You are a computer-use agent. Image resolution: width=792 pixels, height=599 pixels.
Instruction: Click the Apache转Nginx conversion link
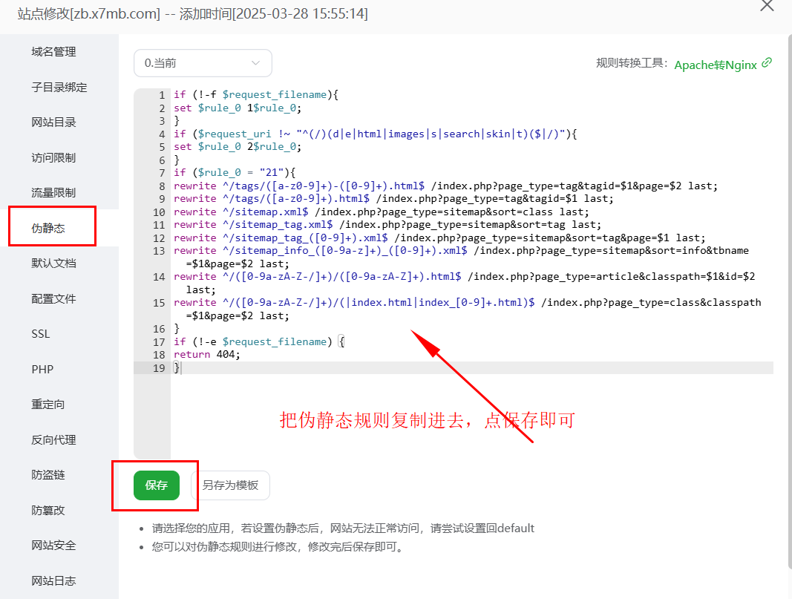click(715, 65)
